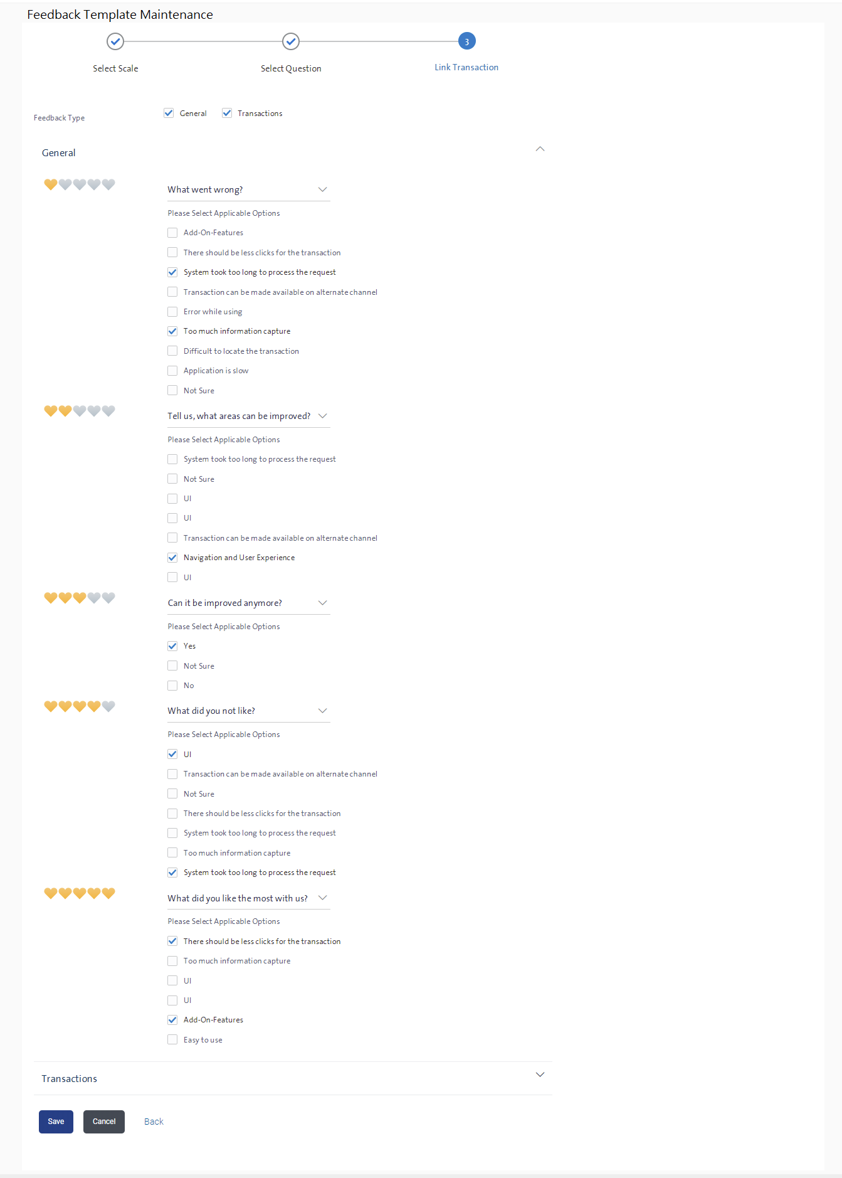Click the three-heart rating icon row
Viewport: 842px width, 1178px height.
[79, 598]
